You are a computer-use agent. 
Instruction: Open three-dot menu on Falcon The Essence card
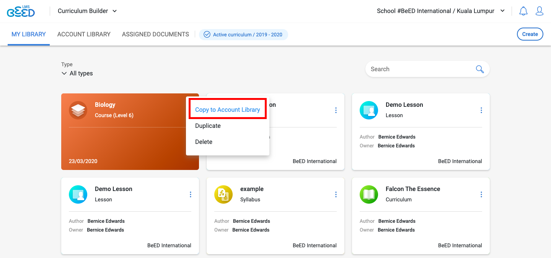481,194
